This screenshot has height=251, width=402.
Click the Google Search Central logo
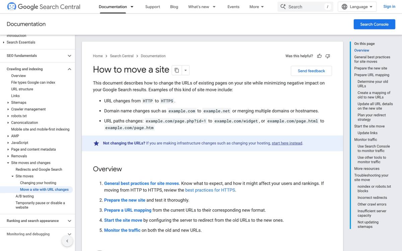tap(44, 7)
